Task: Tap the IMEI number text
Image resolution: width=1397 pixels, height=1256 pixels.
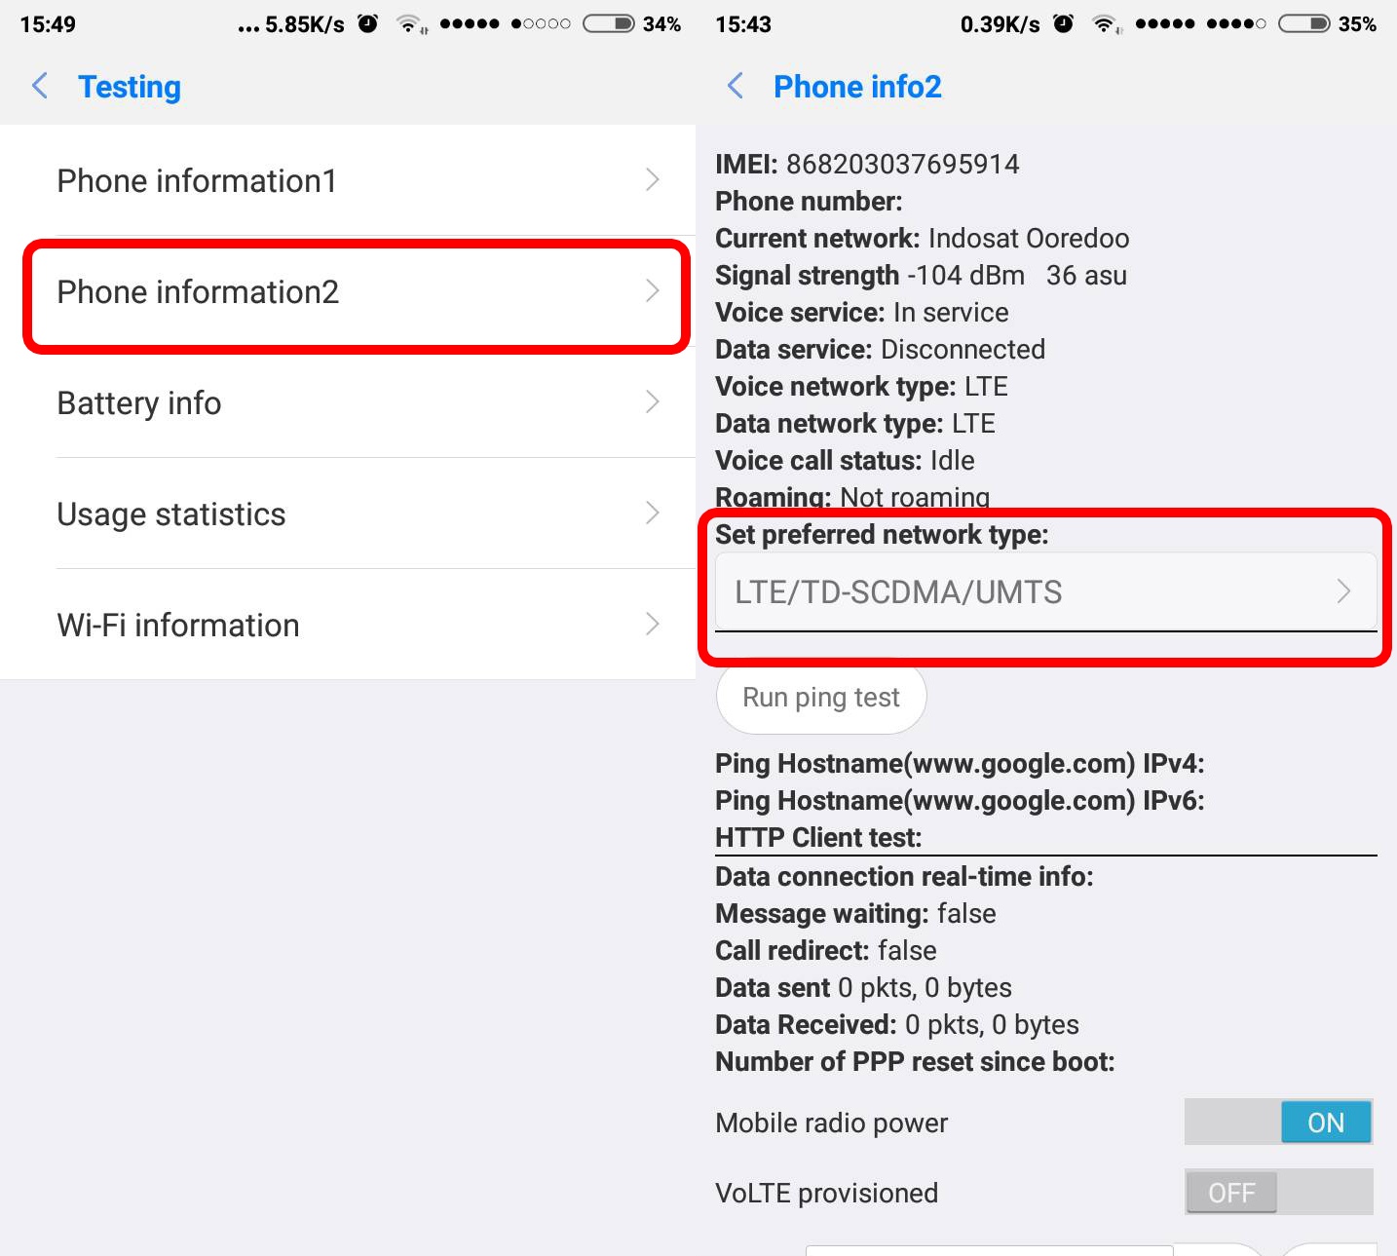Action: [x=902, y=164]
